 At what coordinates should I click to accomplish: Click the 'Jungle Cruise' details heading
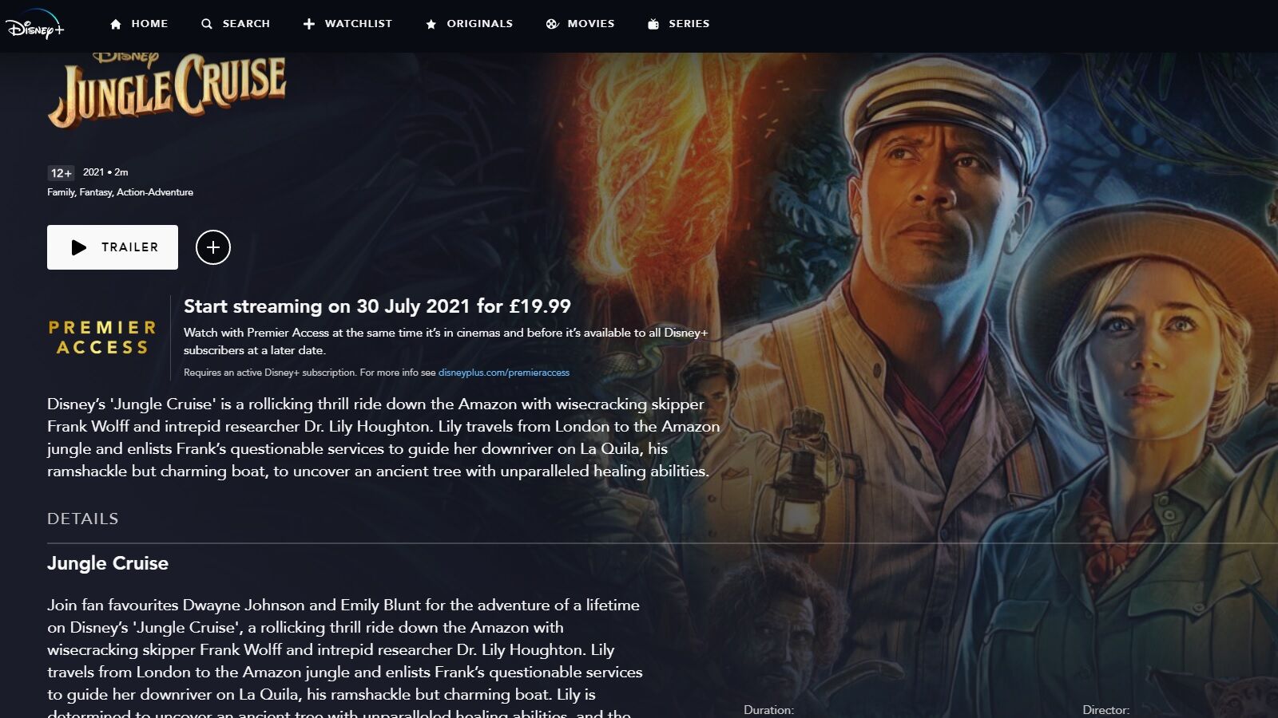click(x=108, y=563)
